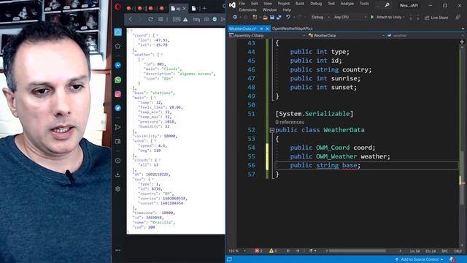Open Instagram in Opera sidebar
The image size is (467, 263).
(118, 94)
